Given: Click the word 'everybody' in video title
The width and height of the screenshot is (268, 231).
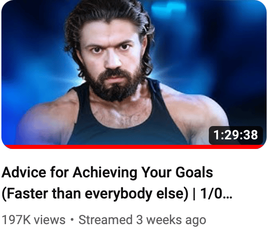Looking at the screenshot, I should [118, 195].
